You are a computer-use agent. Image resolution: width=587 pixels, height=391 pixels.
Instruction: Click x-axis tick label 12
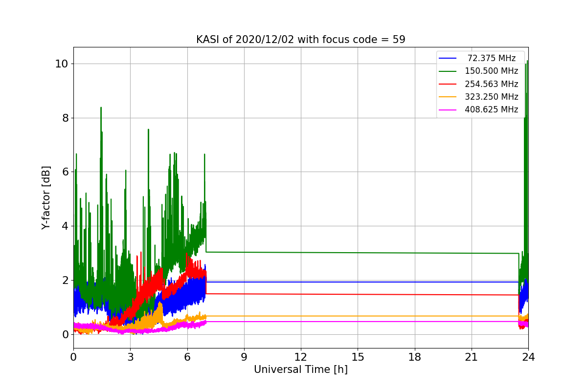click(301, 357)
